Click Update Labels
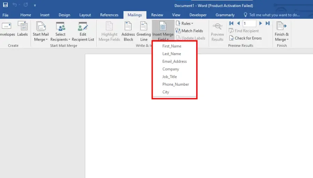The image size is (313, 178). tap(191, 38)
